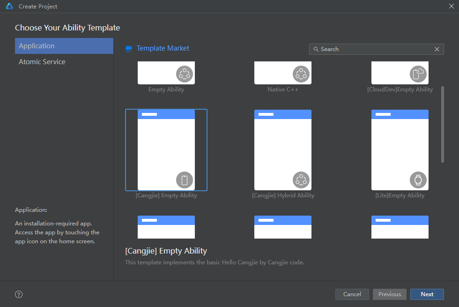Click the [Cangjie] Empty Ability label below thumbnail
Screen dimensions: 459x307
coord(166,195)
